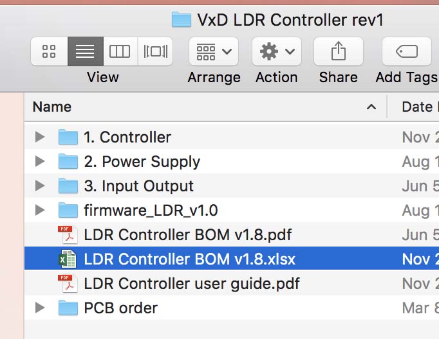Expand the 1. Controller folder

coord(40,137)
